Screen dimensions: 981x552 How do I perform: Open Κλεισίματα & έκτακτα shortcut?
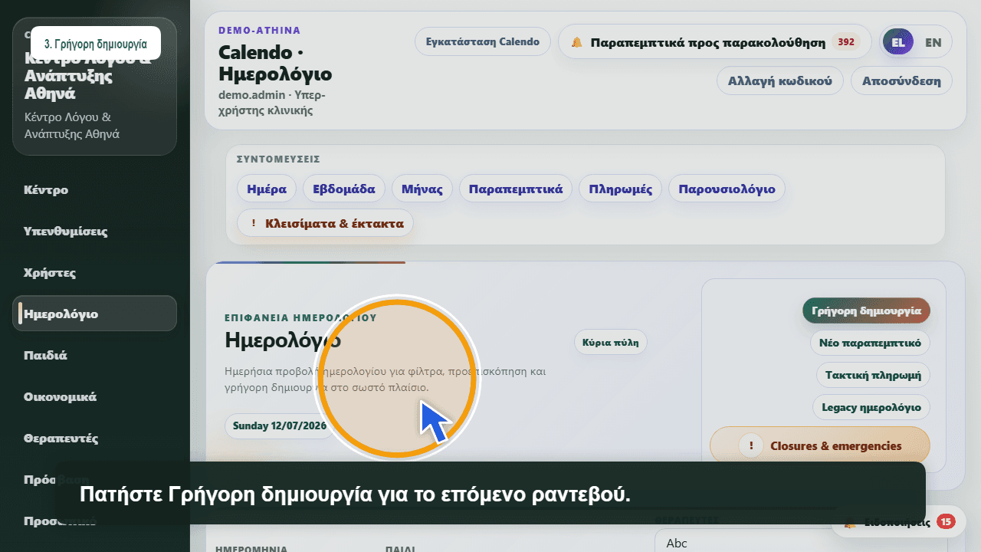tap(326, 224)
